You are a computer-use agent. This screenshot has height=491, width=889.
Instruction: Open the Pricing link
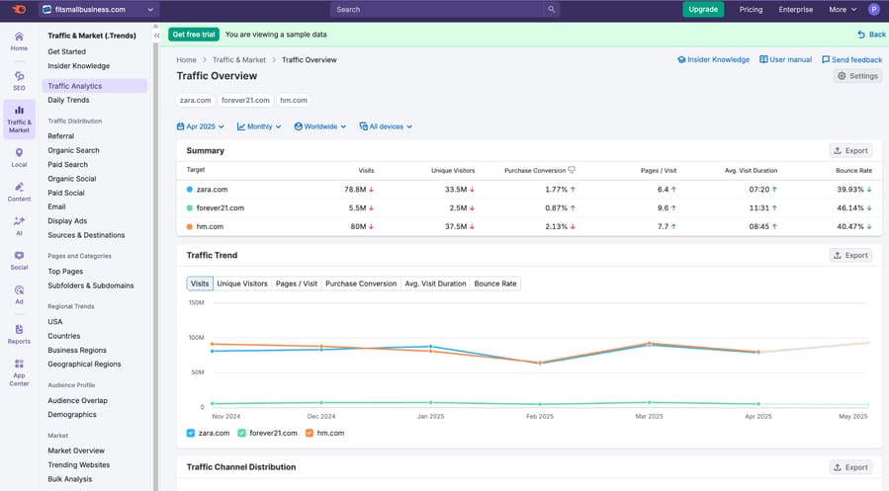click(x=751, y=9)
